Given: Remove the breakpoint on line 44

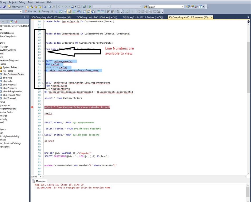Looking at the screenshot, I should [x=32, y=107].
